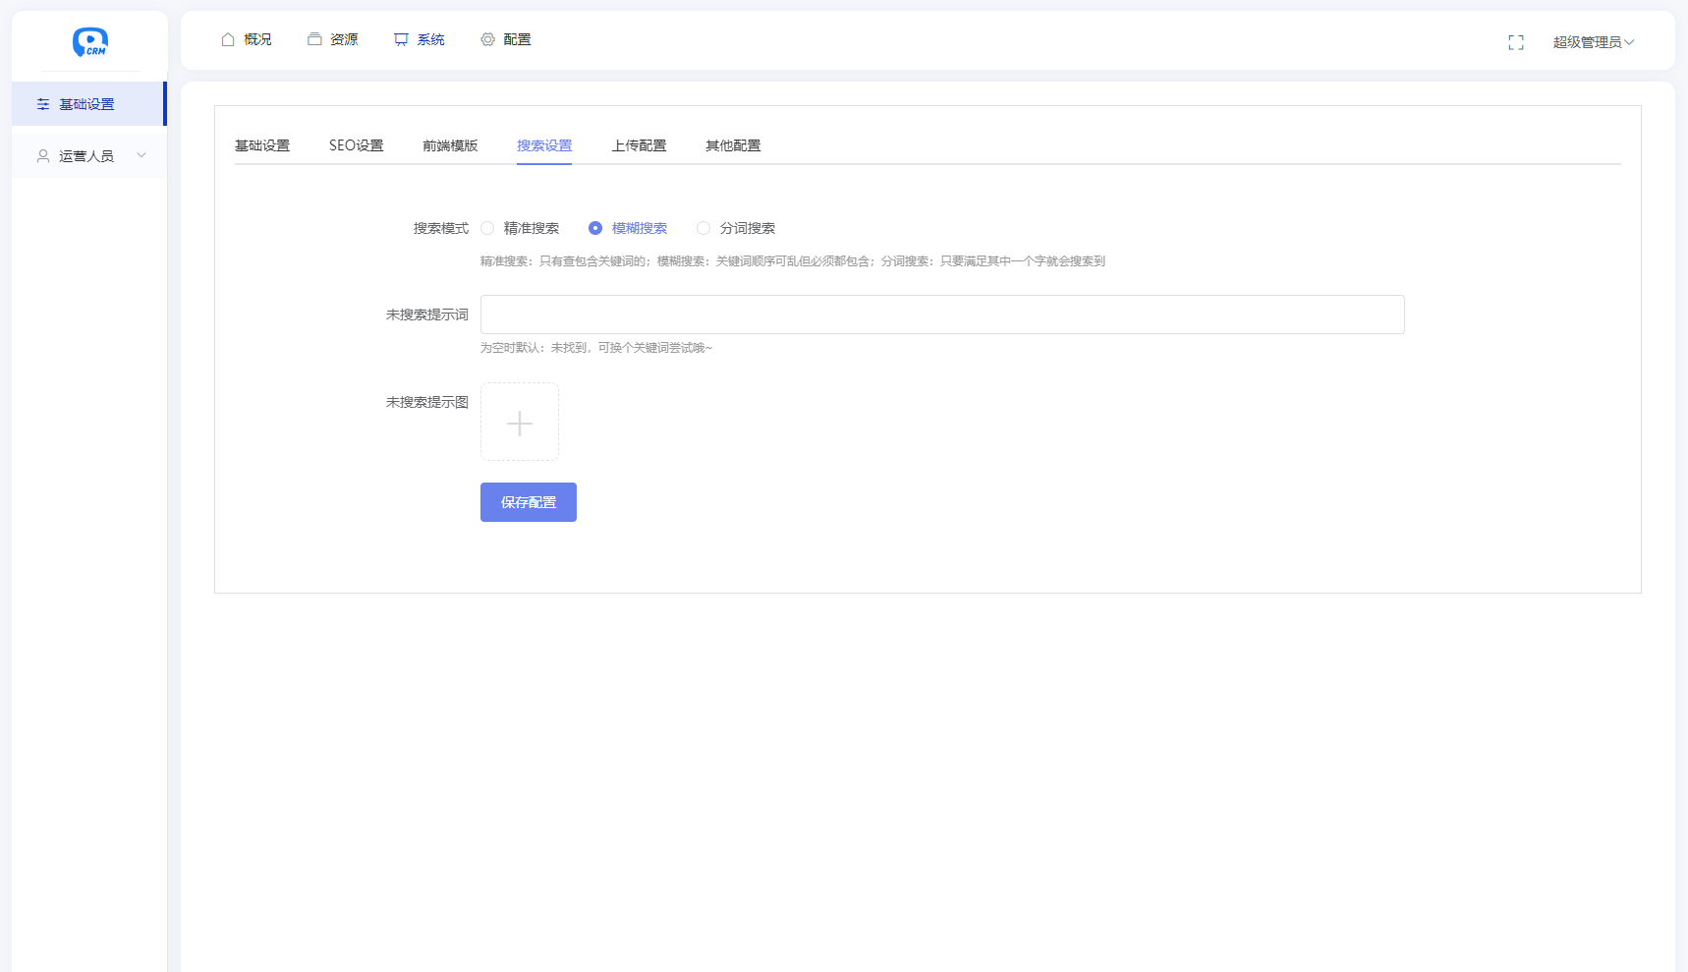Switch to the SEO设置 tab
The image size is (1688, 972).
coord(357,144)
